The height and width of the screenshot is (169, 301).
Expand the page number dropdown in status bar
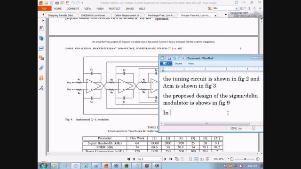[x=161, y=159]
